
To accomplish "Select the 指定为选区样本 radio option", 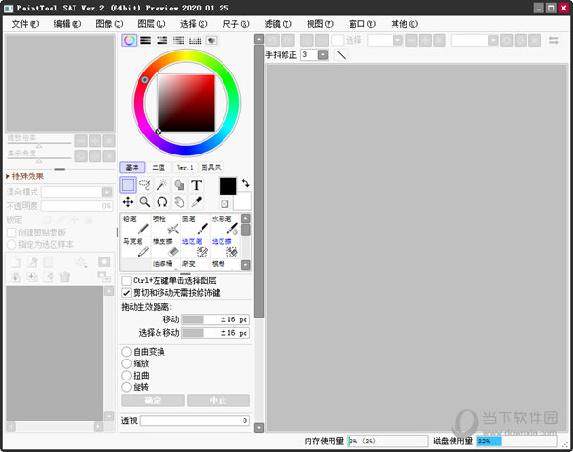I will click(11, 244).
